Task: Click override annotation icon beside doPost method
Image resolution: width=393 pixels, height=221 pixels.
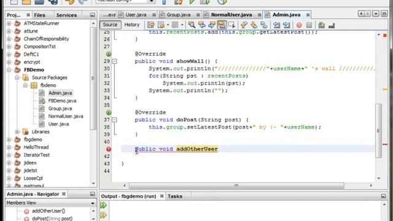Action: coord(109,112)
